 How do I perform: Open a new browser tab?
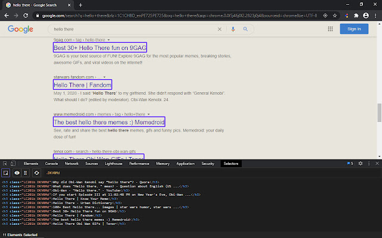(81, 5)
